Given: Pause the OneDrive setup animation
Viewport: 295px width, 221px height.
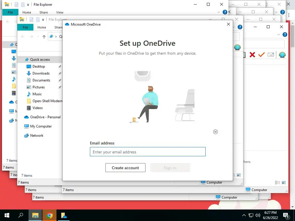Looking at the screenshot, I should (215, 132).
